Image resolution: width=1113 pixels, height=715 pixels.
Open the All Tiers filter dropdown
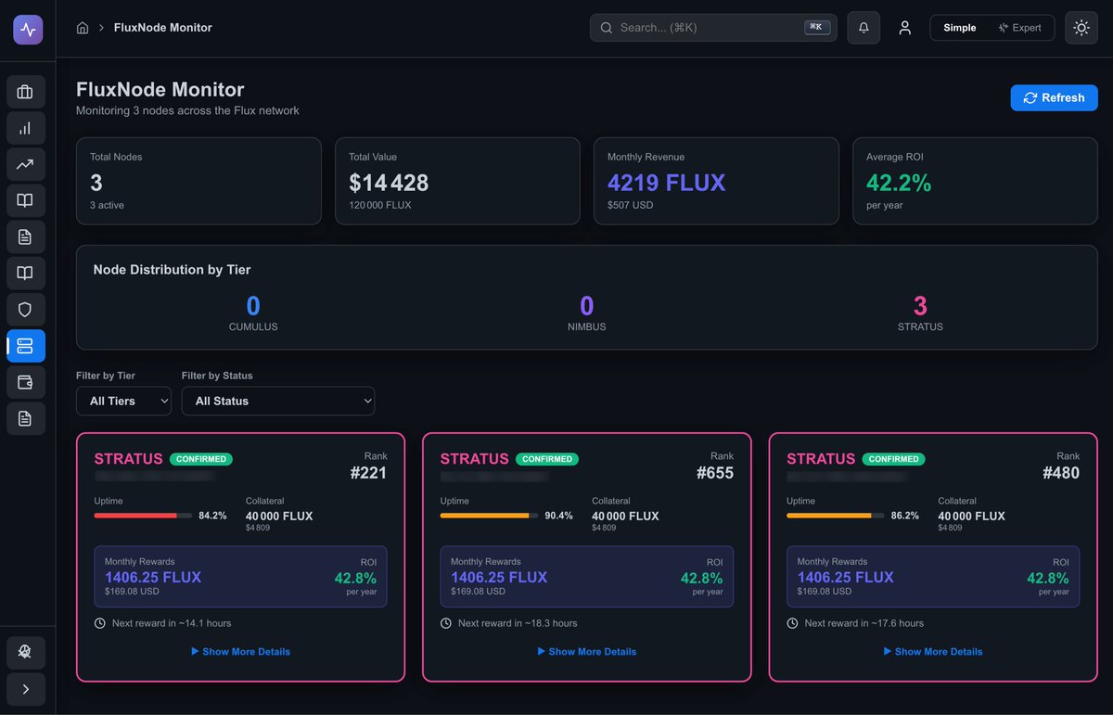[123, 401]
